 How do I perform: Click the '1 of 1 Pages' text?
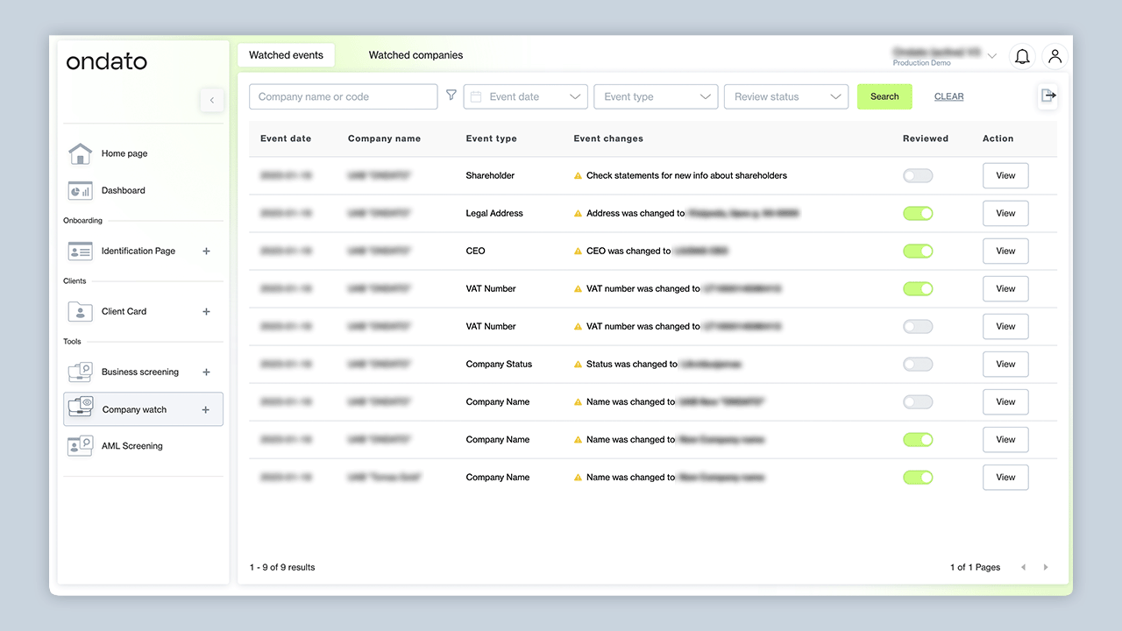coord(975,568)
